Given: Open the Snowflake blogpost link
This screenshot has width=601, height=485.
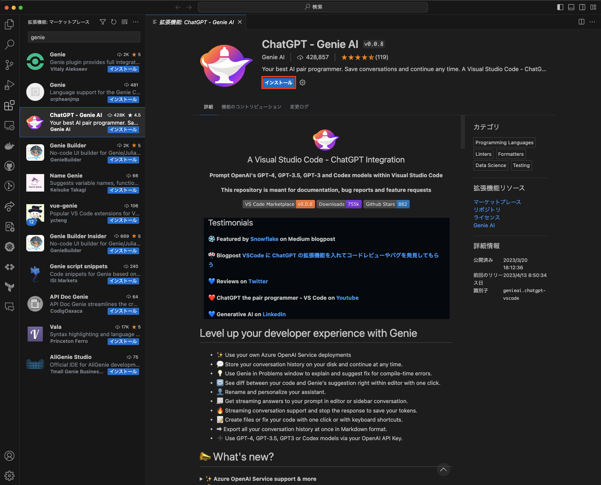Looking at the screenshot, I should pyautogui.click(x=264, y=239).
